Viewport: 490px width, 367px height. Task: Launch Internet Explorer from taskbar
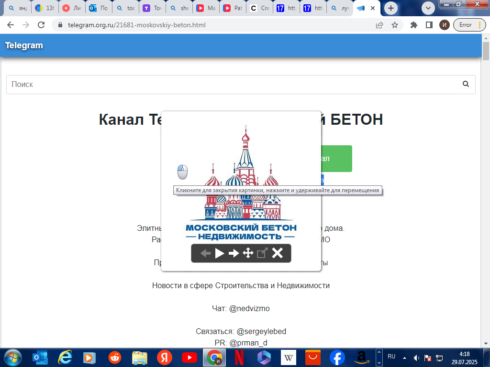pyautogui.click(x=65, y=357)
